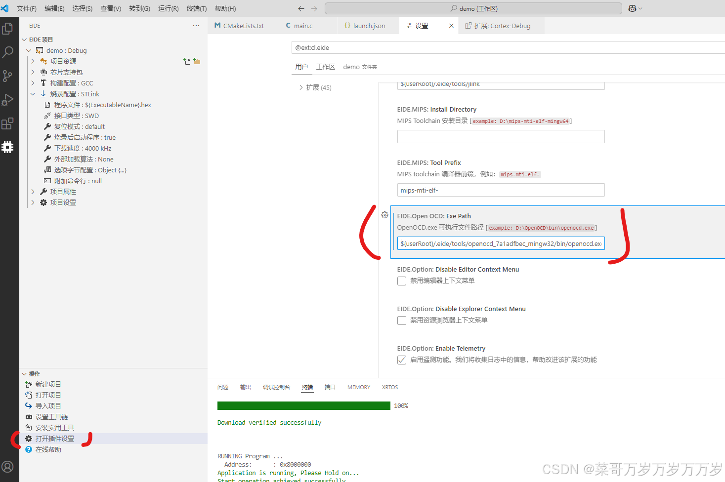The height and width of the screenshot is (482, 725).
Task: Expand the 项目属性 node
Action: 33,192
